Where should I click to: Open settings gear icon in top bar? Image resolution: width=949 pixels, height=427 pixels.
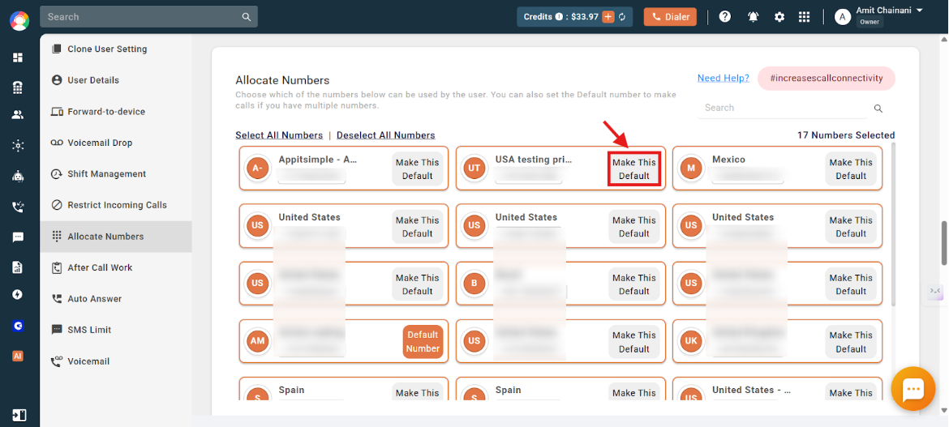click(779, 17)
